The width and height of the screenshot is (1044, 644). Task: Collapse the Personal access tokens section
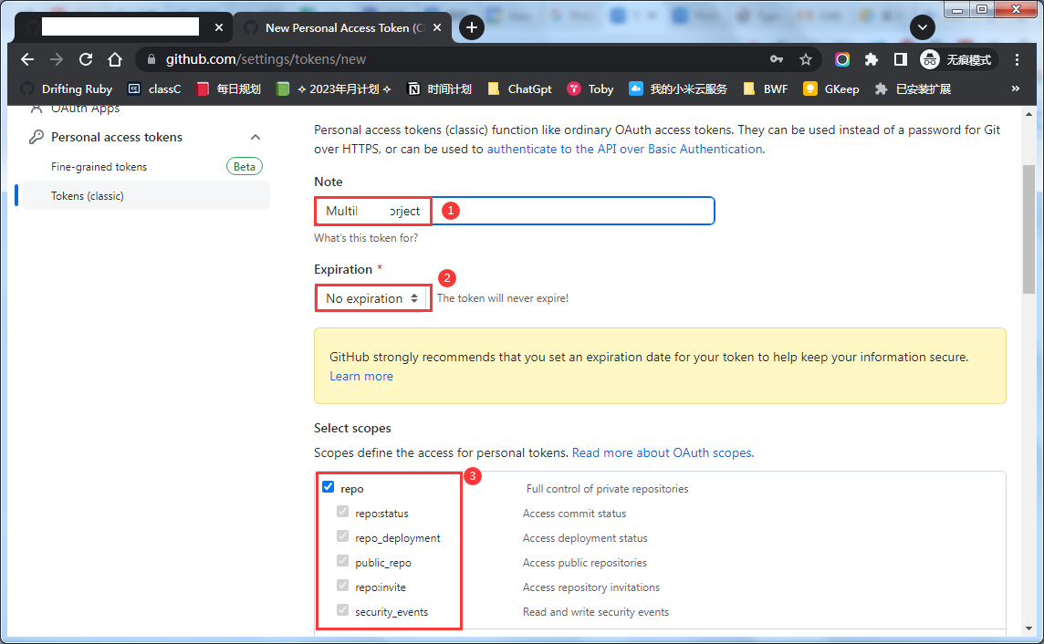click(x=256, y=137)
